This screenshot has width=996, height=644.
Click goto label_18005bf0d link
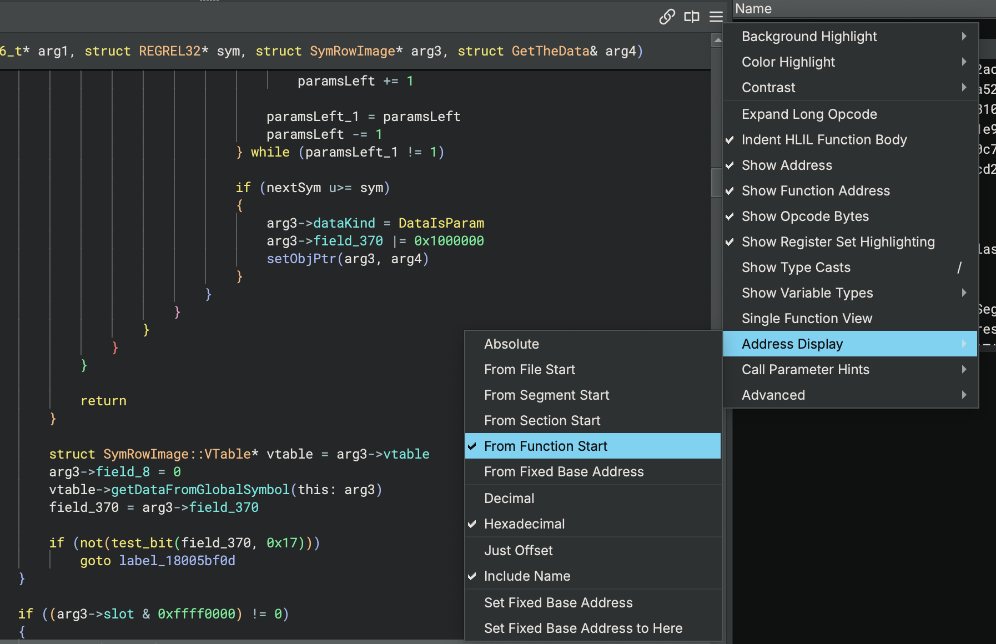[x=177, y=561]
